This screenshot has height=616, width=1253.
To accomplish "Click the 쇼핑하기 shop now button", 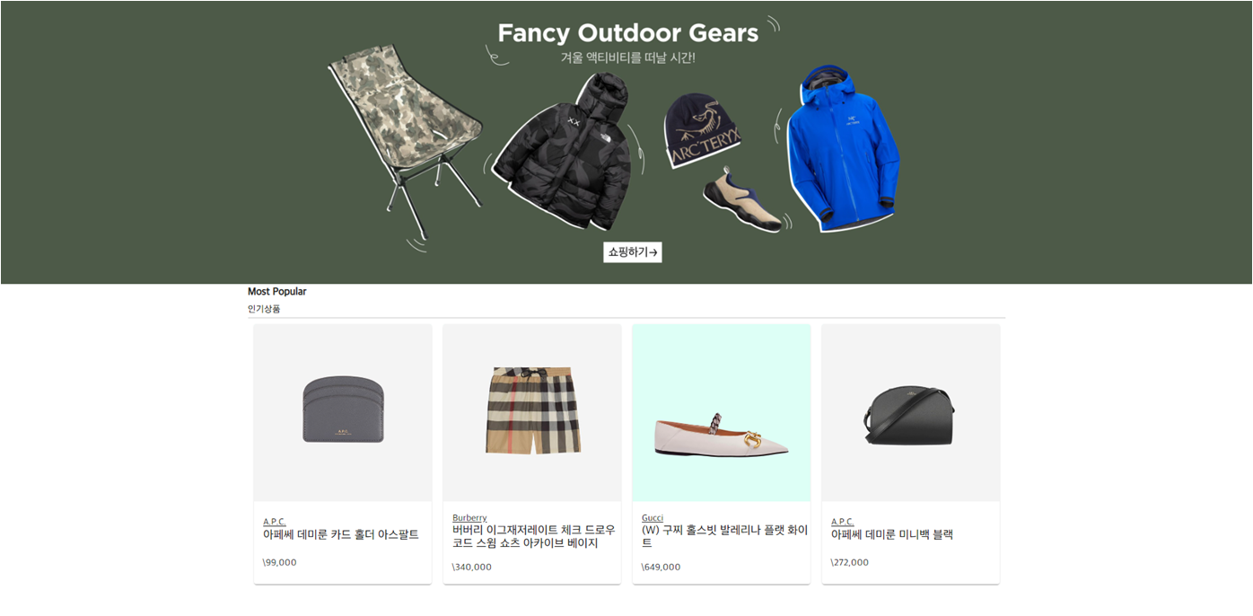I will click(633, 252).
